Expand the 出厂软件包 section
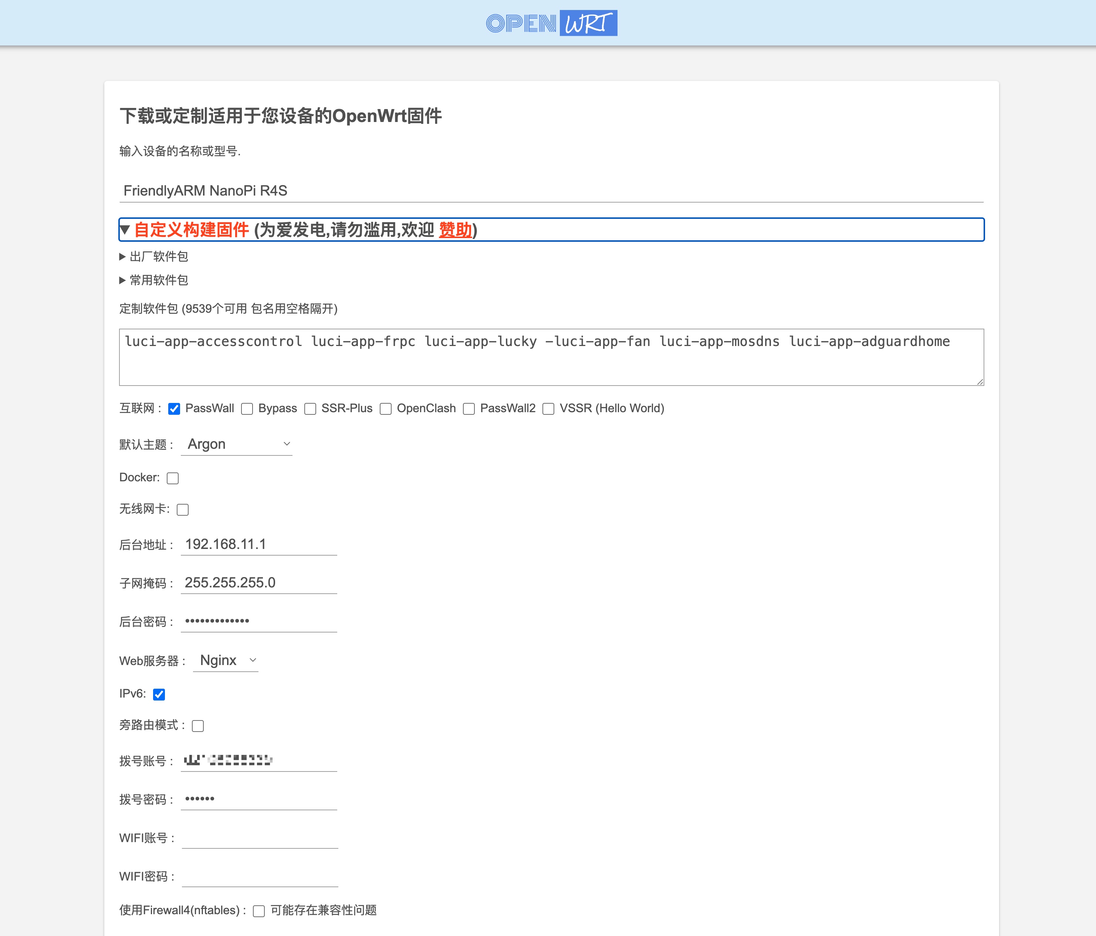1096x936 pixels. click(x=154, y=257)
